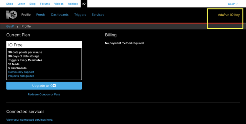Open the Blog link
The height and width of the screenshot is (124, 246).
coord(32,4)
